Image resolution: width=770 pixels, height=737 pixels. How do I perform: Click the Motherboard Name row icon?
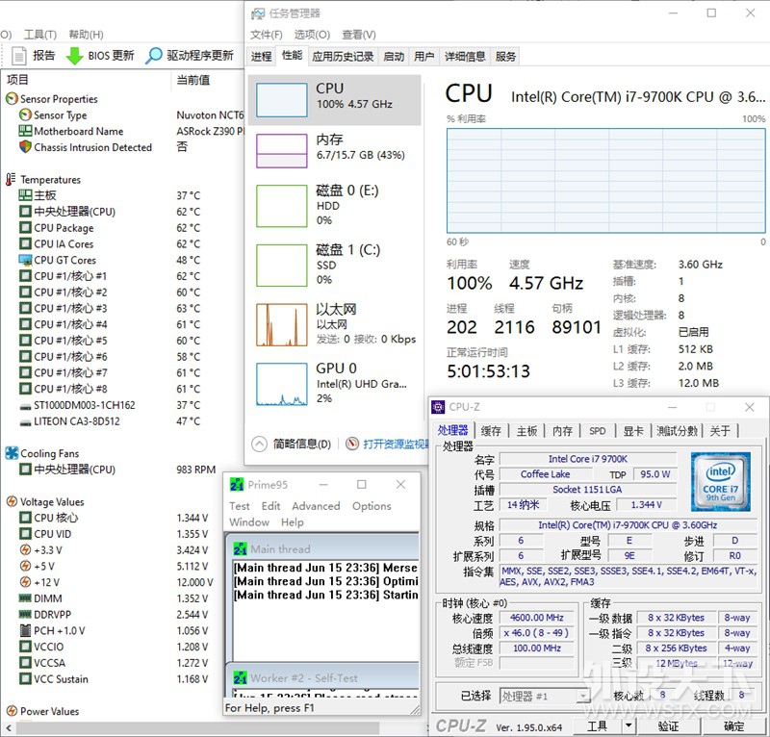pos(25,131)
